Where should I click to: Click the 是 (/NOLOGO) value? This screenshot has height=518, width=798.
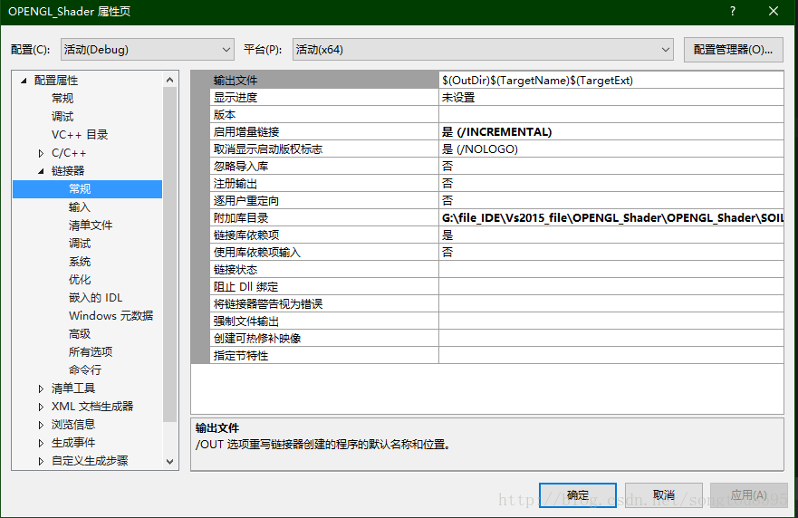pyautogui.click(x=480, y=149)
